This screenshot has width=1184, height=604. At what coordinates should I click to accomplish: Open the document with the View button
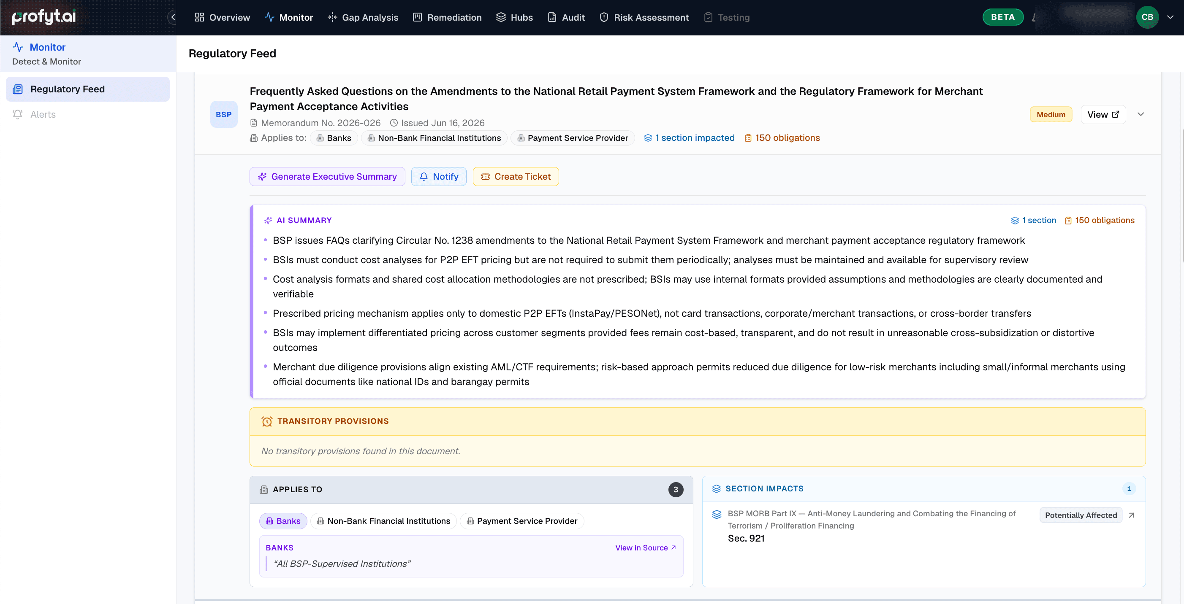click(x=1103, y=114)
